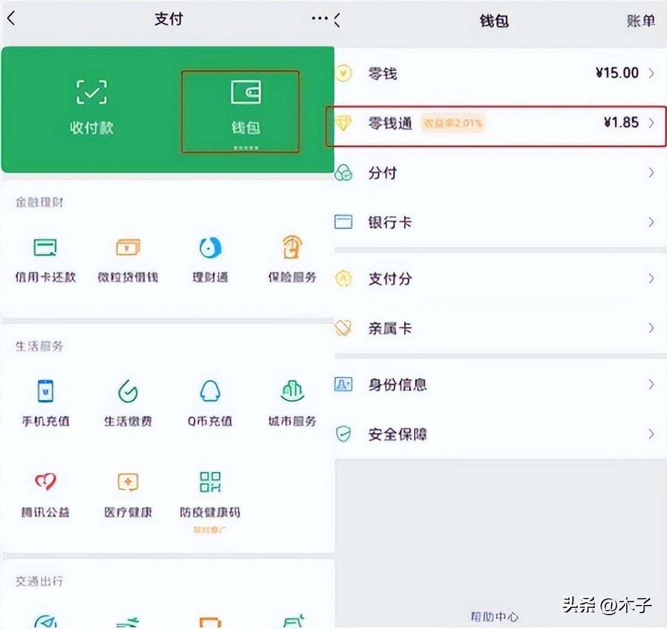Open the 账单 bills tab
The image size is (667, 629).
[x=641, y=21]
